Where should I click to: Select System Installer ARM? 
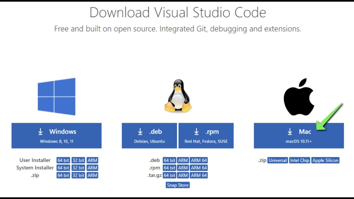coord(92,168)
